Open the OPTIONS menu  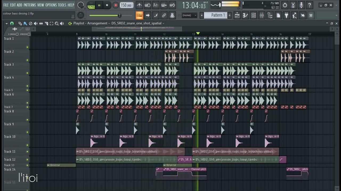[51, 5]
